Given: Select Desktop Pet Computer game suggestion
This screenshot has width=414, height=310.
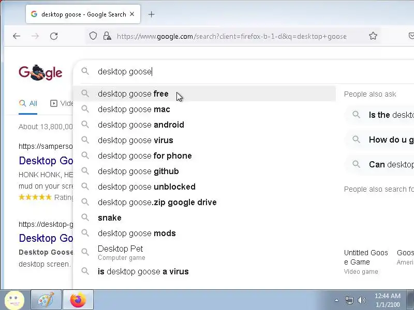Looking at the screenshot, I should coord(204,253).
